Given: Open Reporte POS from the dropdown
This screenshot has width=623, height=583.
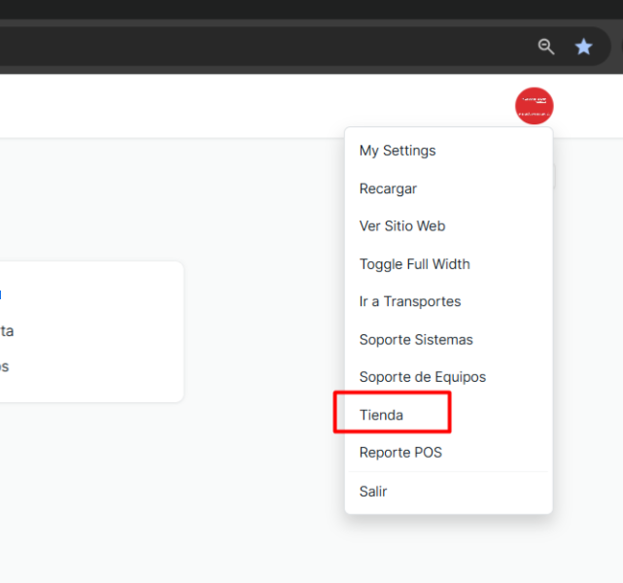Looking at the screenshot, I should point(400,453).
